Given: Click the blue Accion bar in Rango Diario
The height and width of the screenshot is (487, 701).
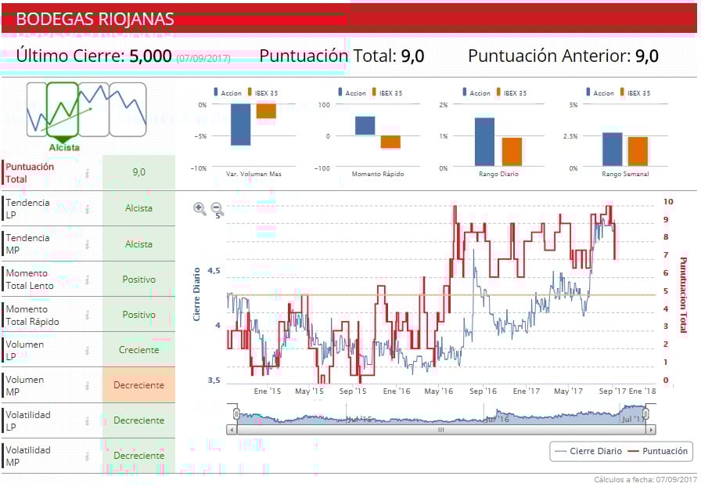Looking at the screenshot, I should coord(484,142).
